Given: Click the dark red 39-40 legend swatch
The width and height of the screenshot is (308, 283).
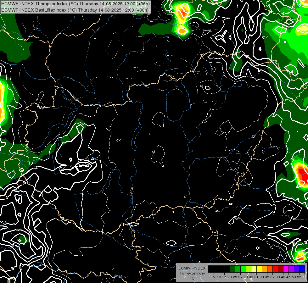Looking at the screenshot, I should tap(281, 269).
